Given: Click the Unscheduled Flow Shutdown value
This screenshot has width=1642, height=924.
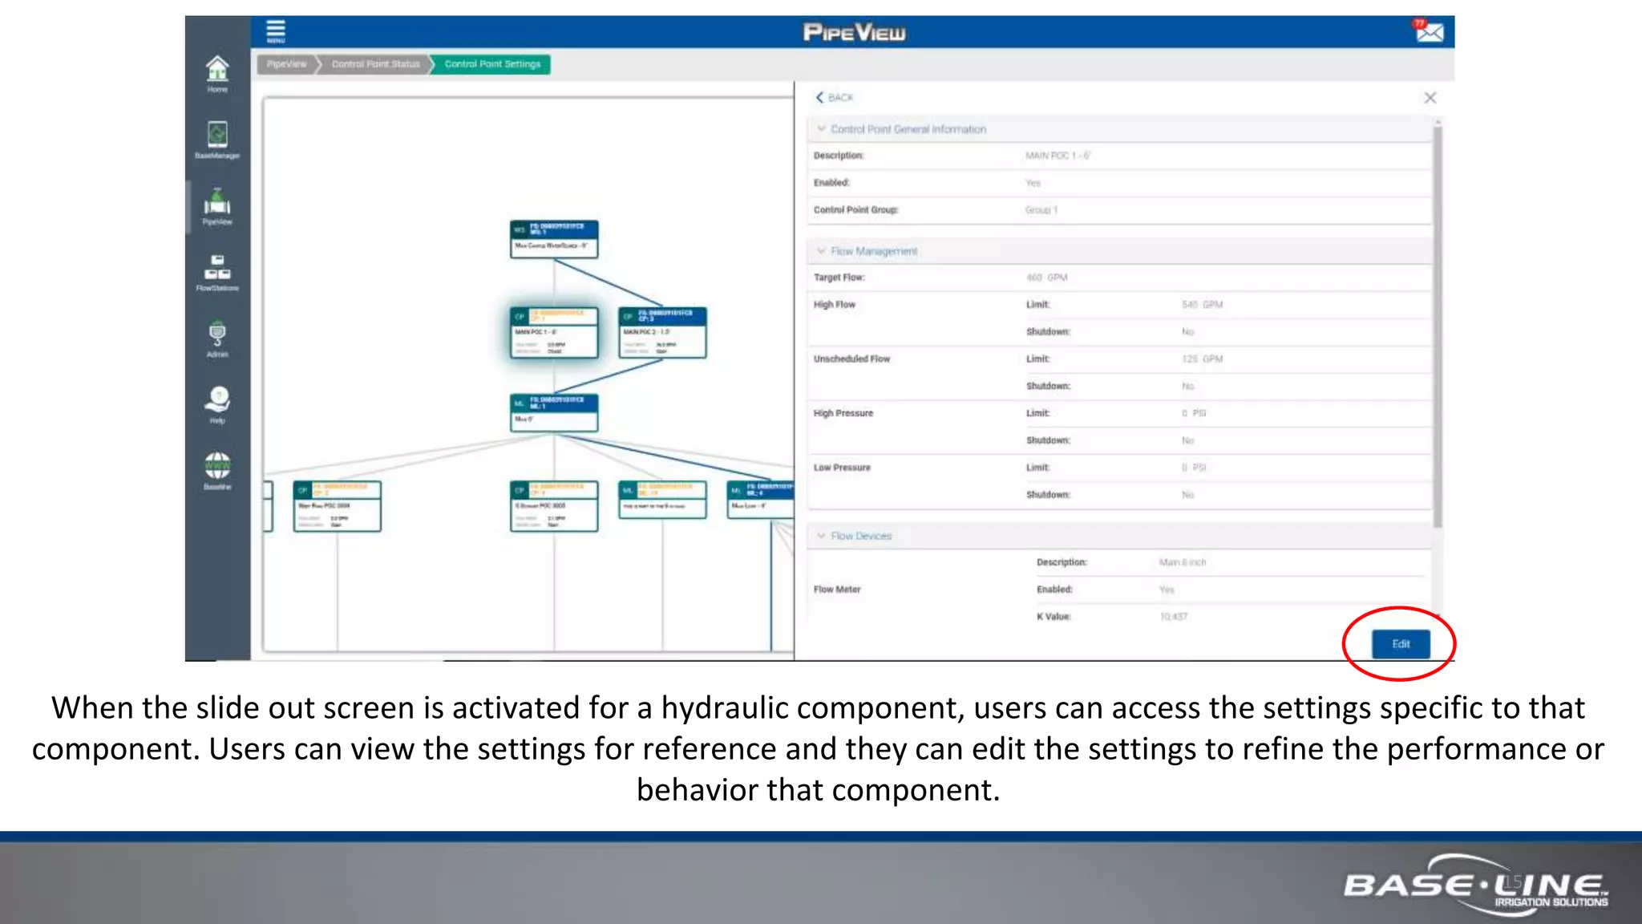Looking at the screenshot, I should pyautogui.click(x=1187, y=387).
